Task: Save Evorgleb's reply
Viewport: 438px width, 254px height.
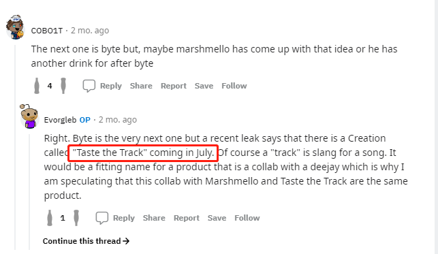Action: click(x=217, y=218)
